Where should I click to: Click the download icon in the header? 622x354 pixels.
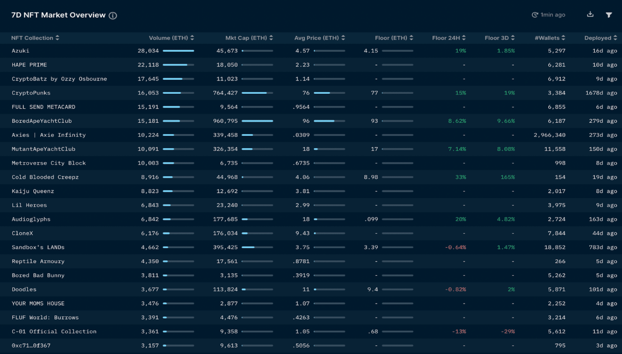590,14
